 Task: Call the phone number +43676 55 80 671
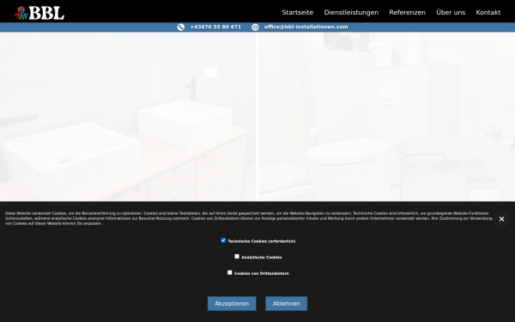click(215, 27)
